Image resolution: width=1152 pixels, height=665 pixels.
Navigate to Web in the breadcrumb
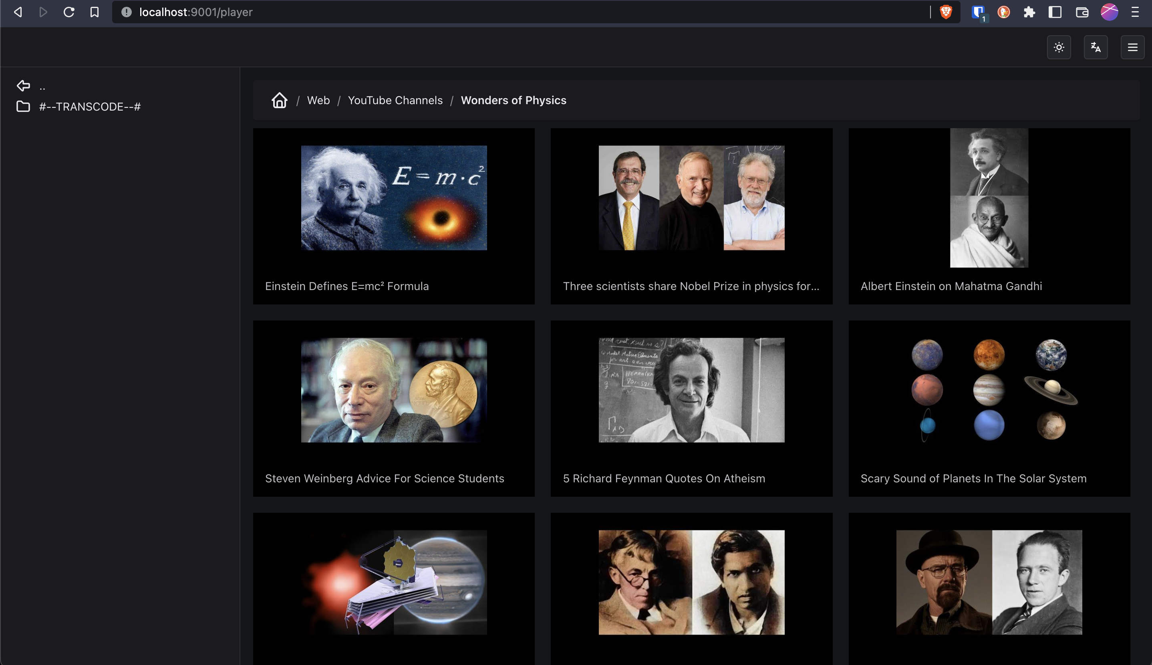tap(318, 100)
